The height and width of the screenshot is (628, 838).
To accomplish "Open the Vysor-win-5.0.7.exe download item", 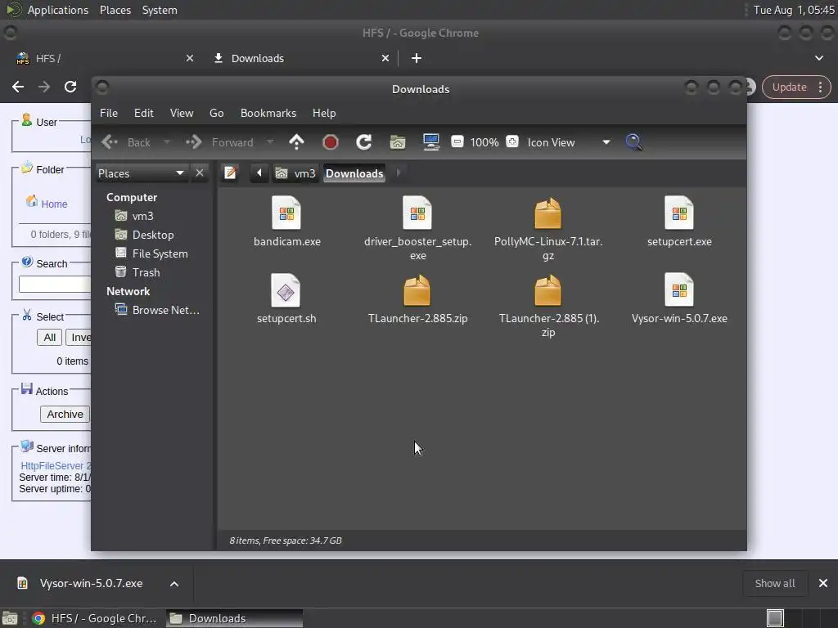I will 81,584.
